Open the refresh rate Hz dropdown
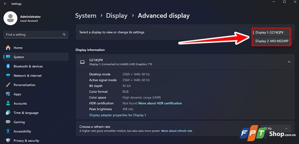This screenshot has width=299, height=144. [x=276, y=129]
